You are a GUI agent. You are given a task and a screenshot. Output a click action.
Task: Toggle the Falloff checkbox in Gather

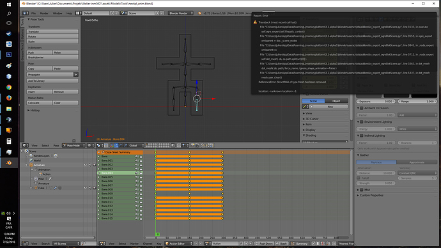pos(359,178)
